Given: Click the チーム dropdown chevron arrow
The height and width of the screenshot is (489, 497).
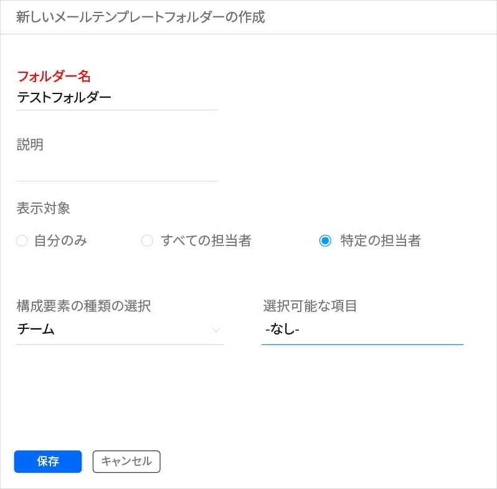Looking at the screenshot, I should point(216,330).
